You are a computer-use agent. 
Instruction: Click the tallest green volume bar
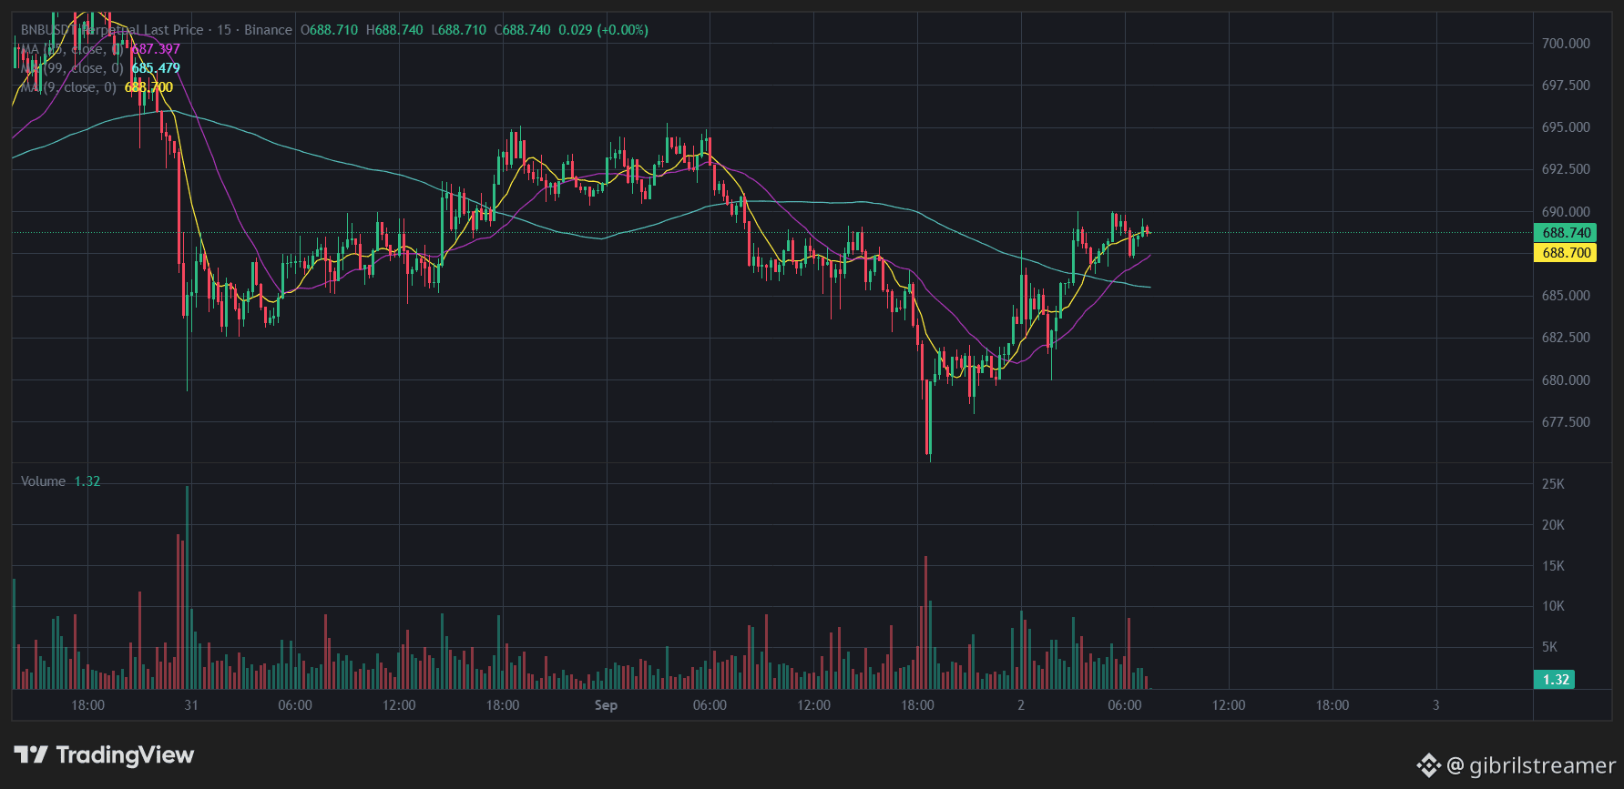188,587
